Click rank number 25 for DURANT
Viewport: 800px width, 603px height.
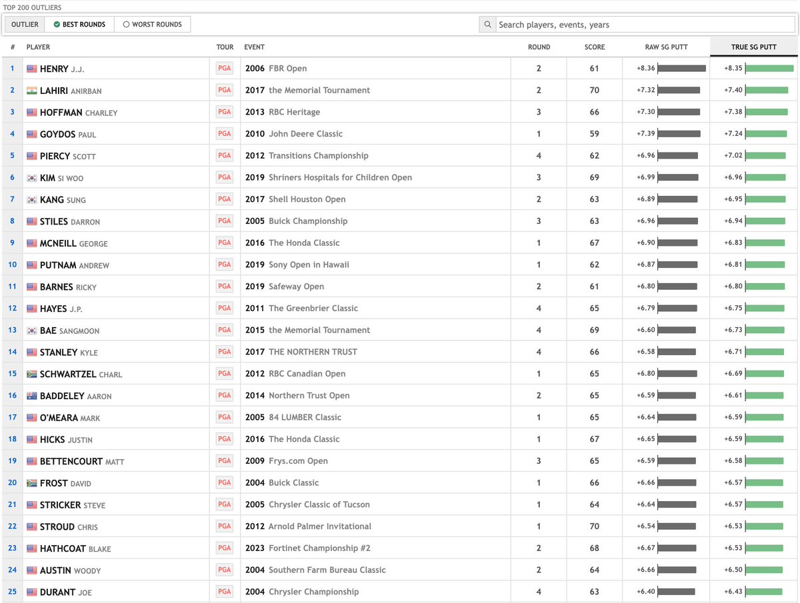tap(13, 592)
